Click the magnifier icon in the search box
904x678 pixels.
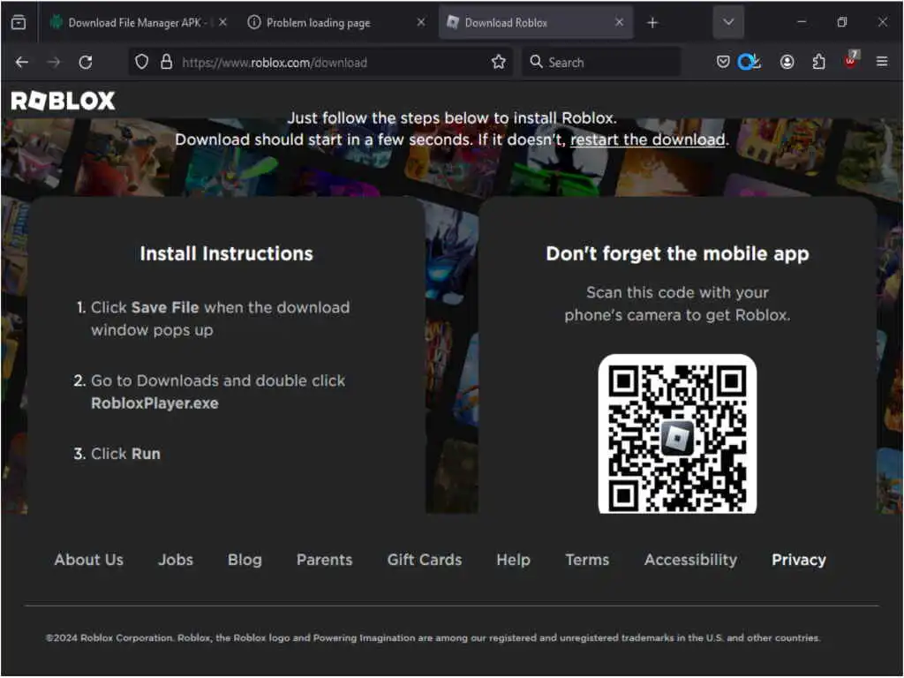click(x=536, y=62)
